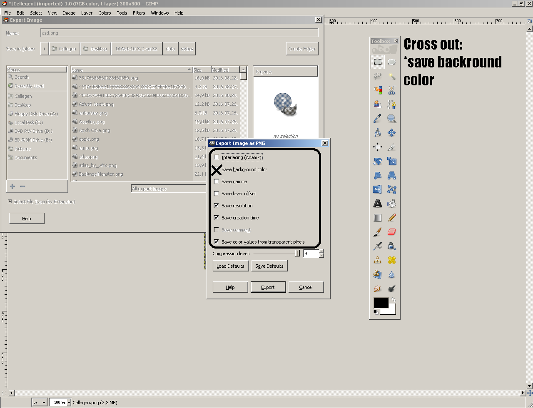
Task: Select the Paintbrush tool
Action: tap(378, 232)
